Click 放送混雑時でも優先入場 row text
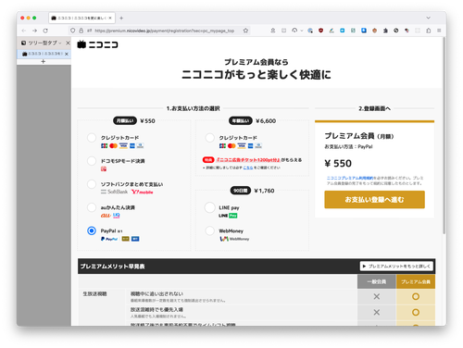Image resolution: width=463 pixels, height=348 pixels. pos(156,309)
